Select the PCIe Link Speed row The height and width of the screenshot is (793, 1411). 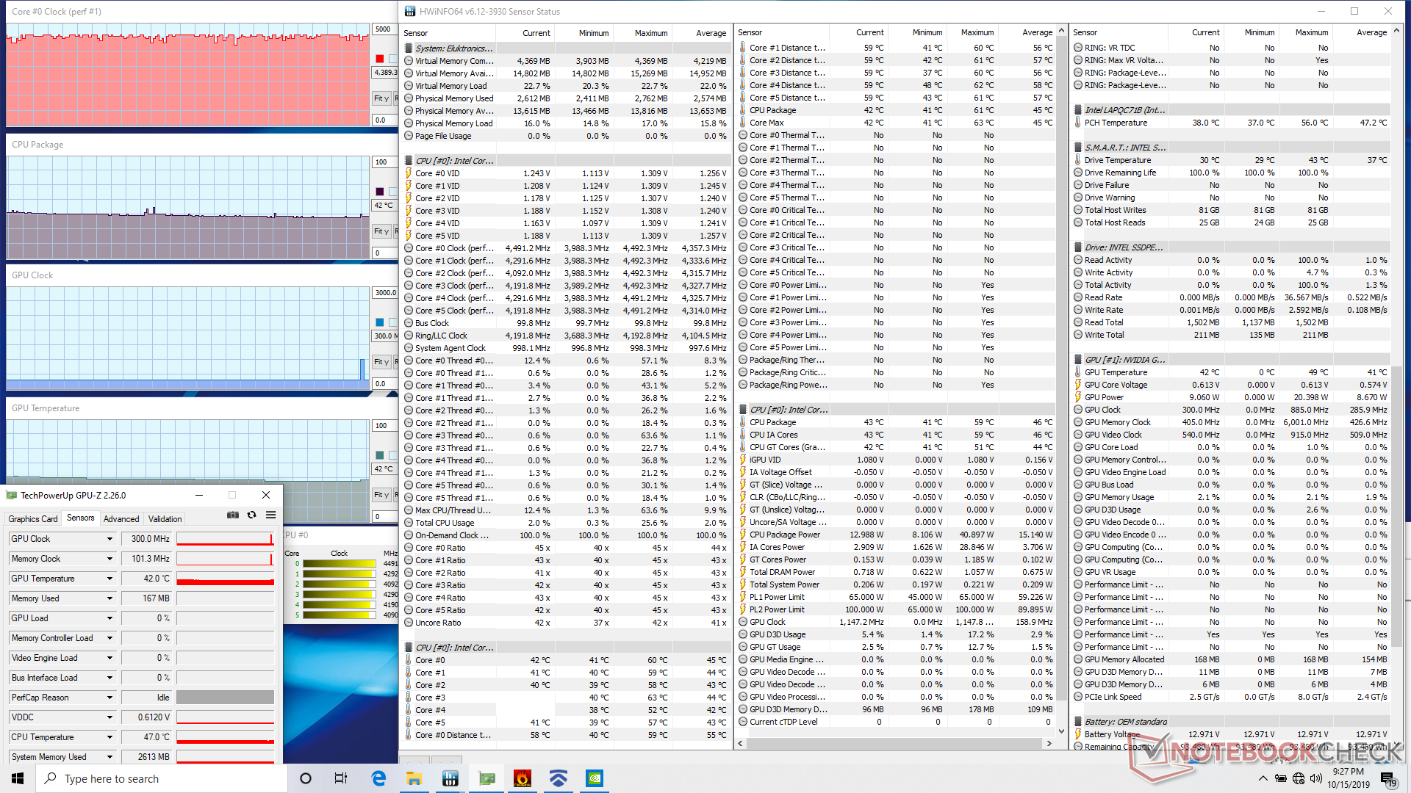(x=1231, y=697)
